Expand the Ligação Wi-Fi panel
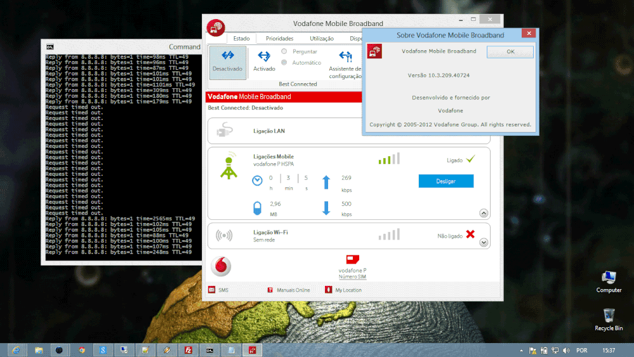The height and width of the screenshot is (357, 634). click(484, 242)
